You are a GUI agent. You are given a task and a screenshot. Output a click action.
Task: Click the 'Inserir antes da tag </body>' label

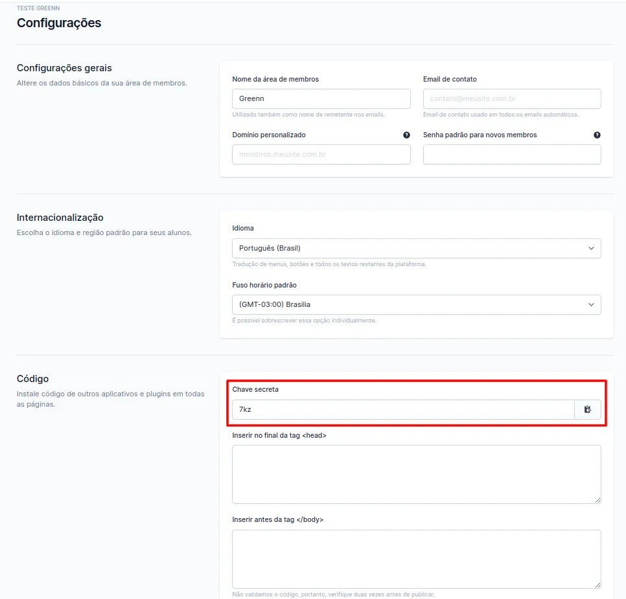(278, 519)
